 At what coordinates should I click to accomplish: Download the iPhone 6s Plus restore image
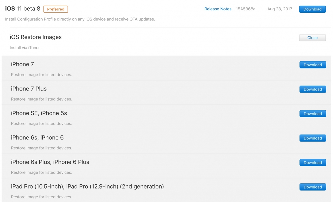pyautogui.click(x=312, y=162)
